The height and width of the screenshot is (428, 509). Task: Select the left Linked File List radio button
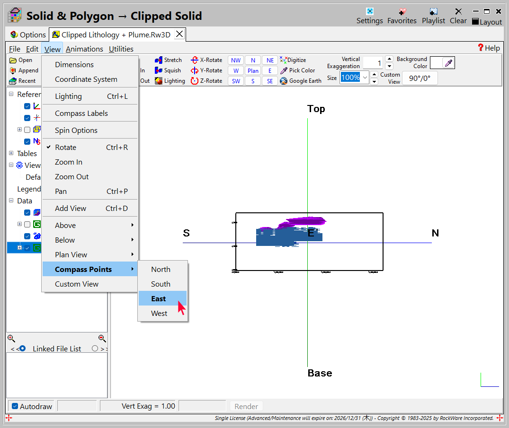(22, 349)
